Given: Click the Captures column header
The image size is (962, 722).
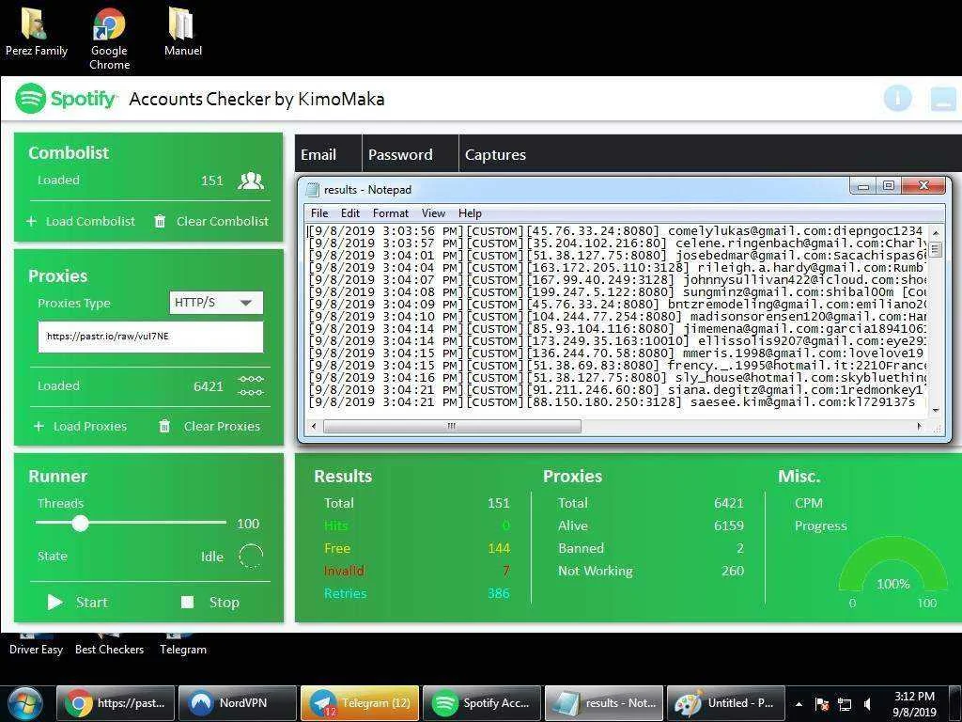Looking at the screenshot, I should point(495,154).
